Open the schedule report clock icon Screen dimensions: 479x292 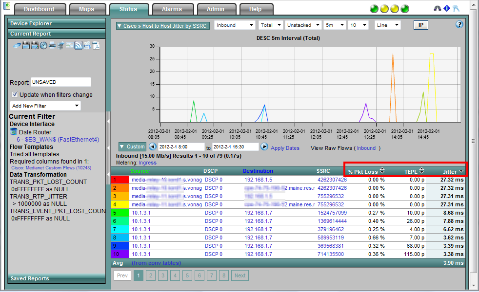point(43,46)
